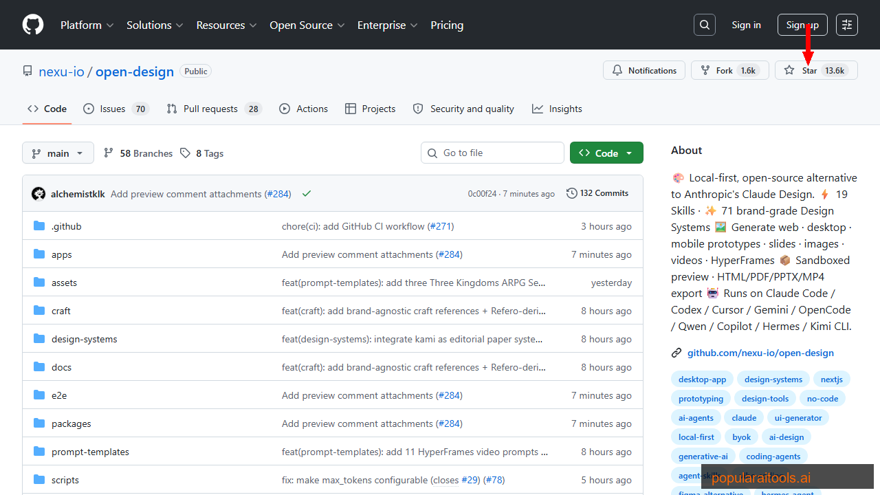The height and width of the screenshot is (495, 880).
Task: Click the assets folder icon
Action: 39,283
